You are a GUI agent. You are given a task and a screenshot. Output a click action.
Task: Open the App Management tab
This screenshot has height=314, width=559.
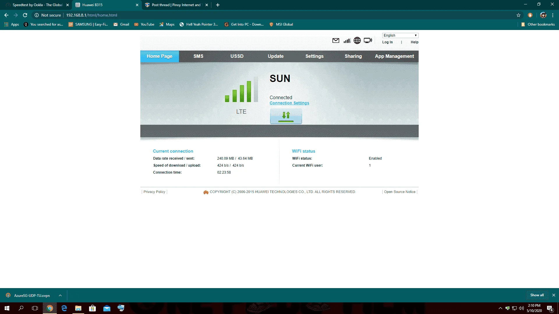point(395,56)
